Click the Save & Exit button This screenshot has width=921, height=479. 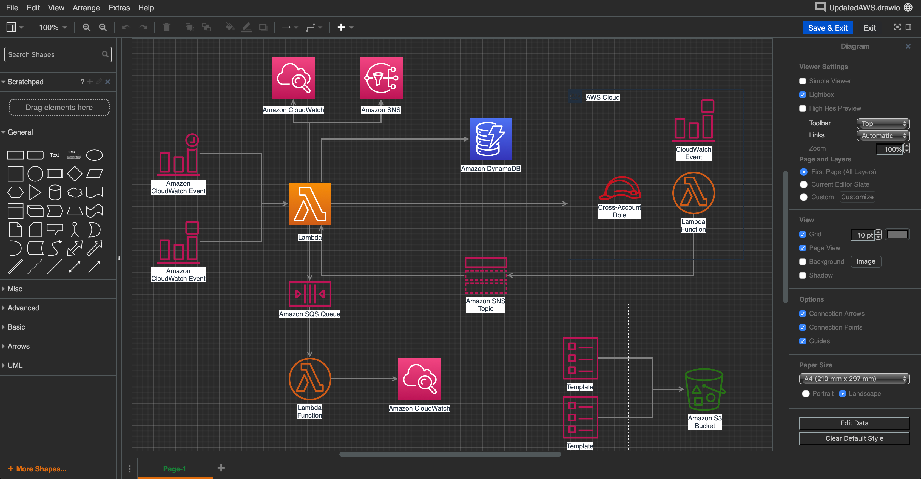pos(828,27)
